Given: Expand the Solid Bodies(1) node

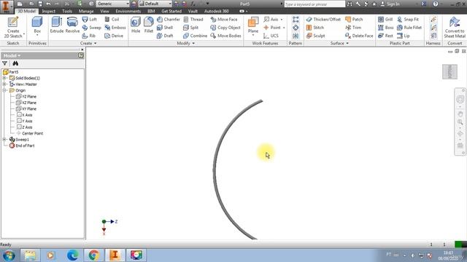Looking at the screenshot, I should (x=4, y=78).
